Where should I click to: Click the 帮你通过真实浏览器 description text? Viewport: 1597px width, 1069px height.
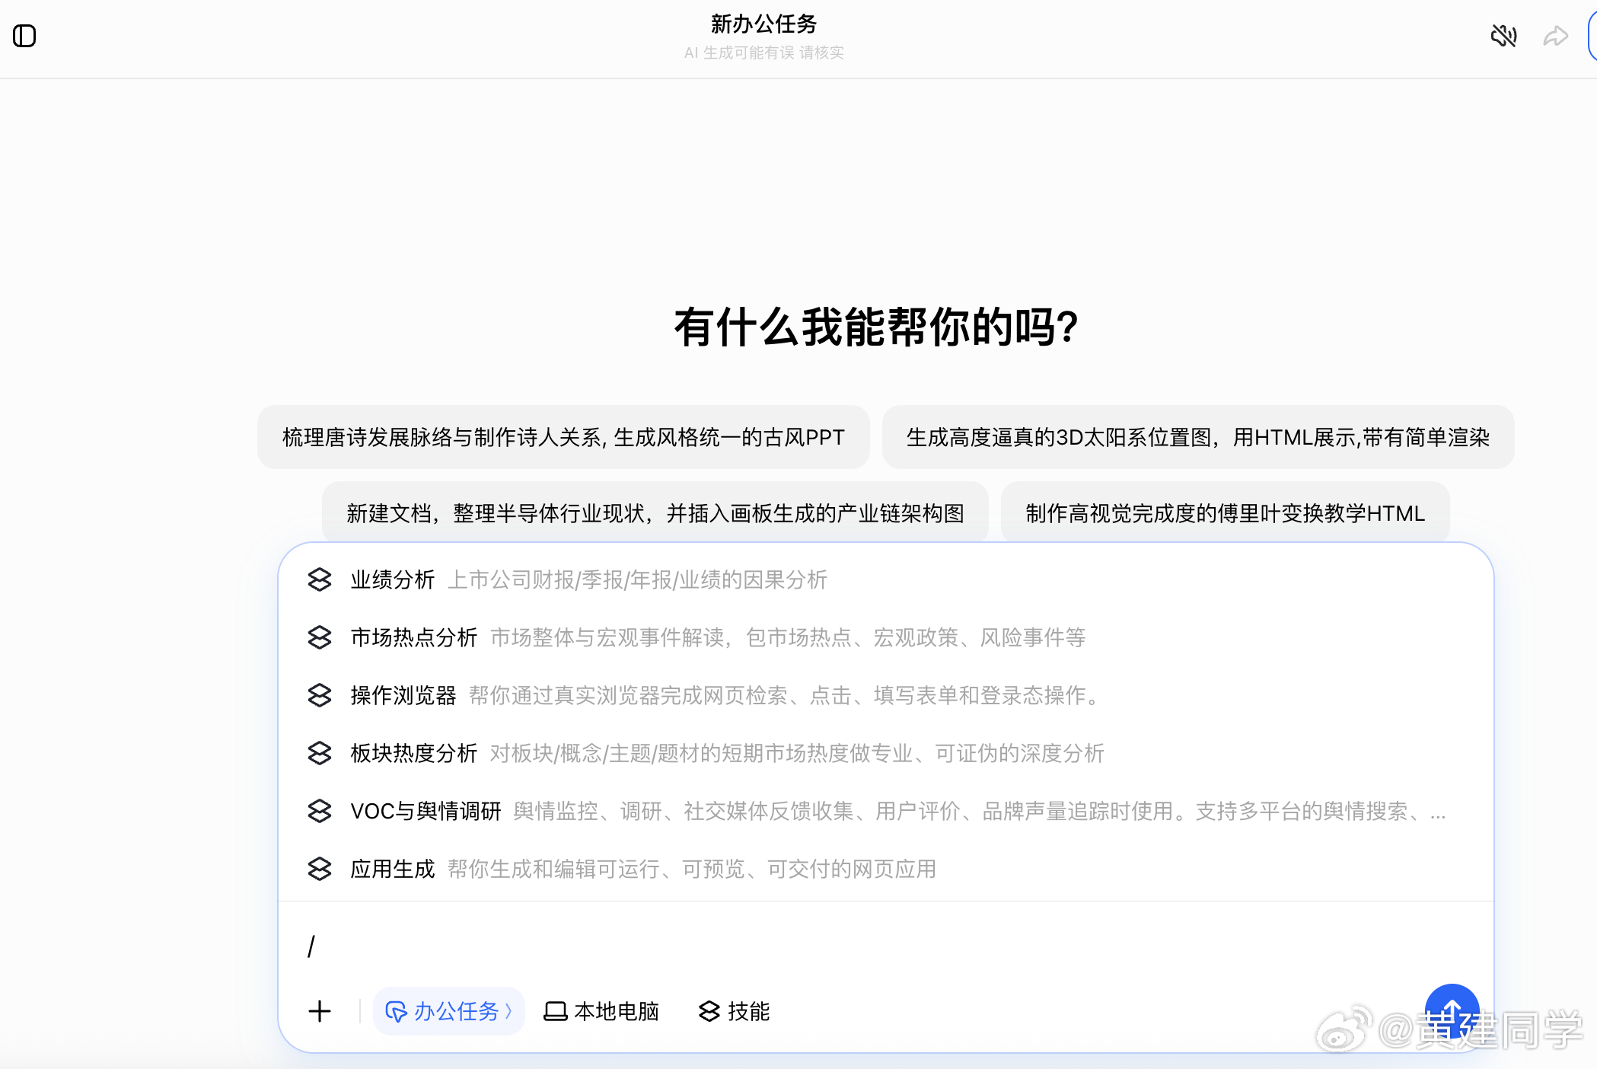click(x=786, y=695)
